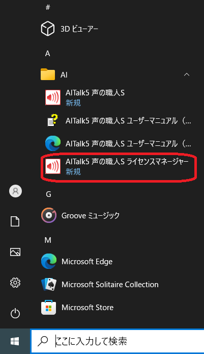Viewport: 204px width, 354px height.
Task: Open Settings gear icon
Action: pos(15,283)
